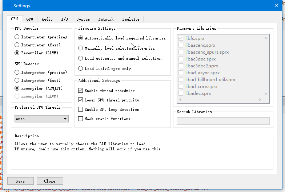Switch to the GPU tab
This screenshot has width=285, height=192.
pos(30,19)
